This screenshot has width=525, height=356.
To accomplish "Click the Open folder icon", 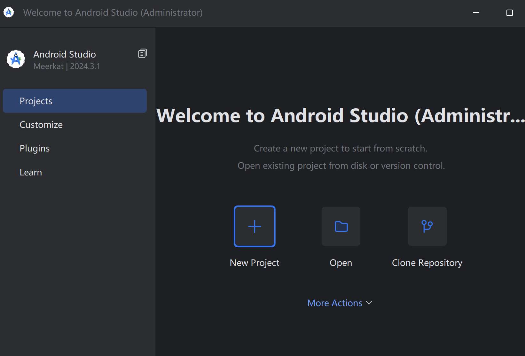I will click(x=341, y=226).
